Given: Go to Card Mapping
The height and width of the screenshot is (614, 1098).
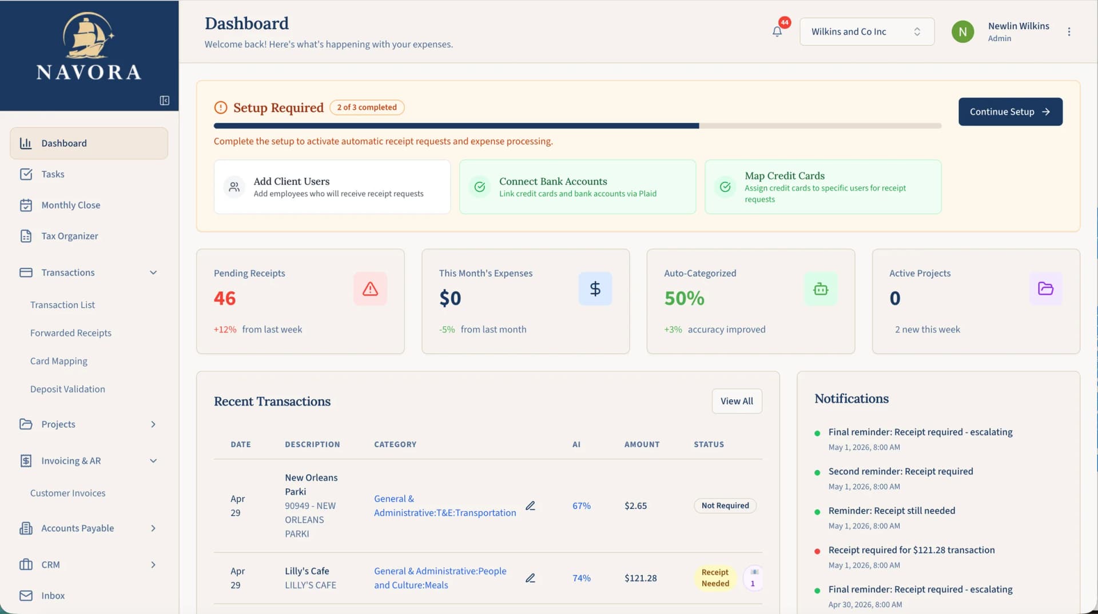Looking at the screenshot, I should 58,361.
